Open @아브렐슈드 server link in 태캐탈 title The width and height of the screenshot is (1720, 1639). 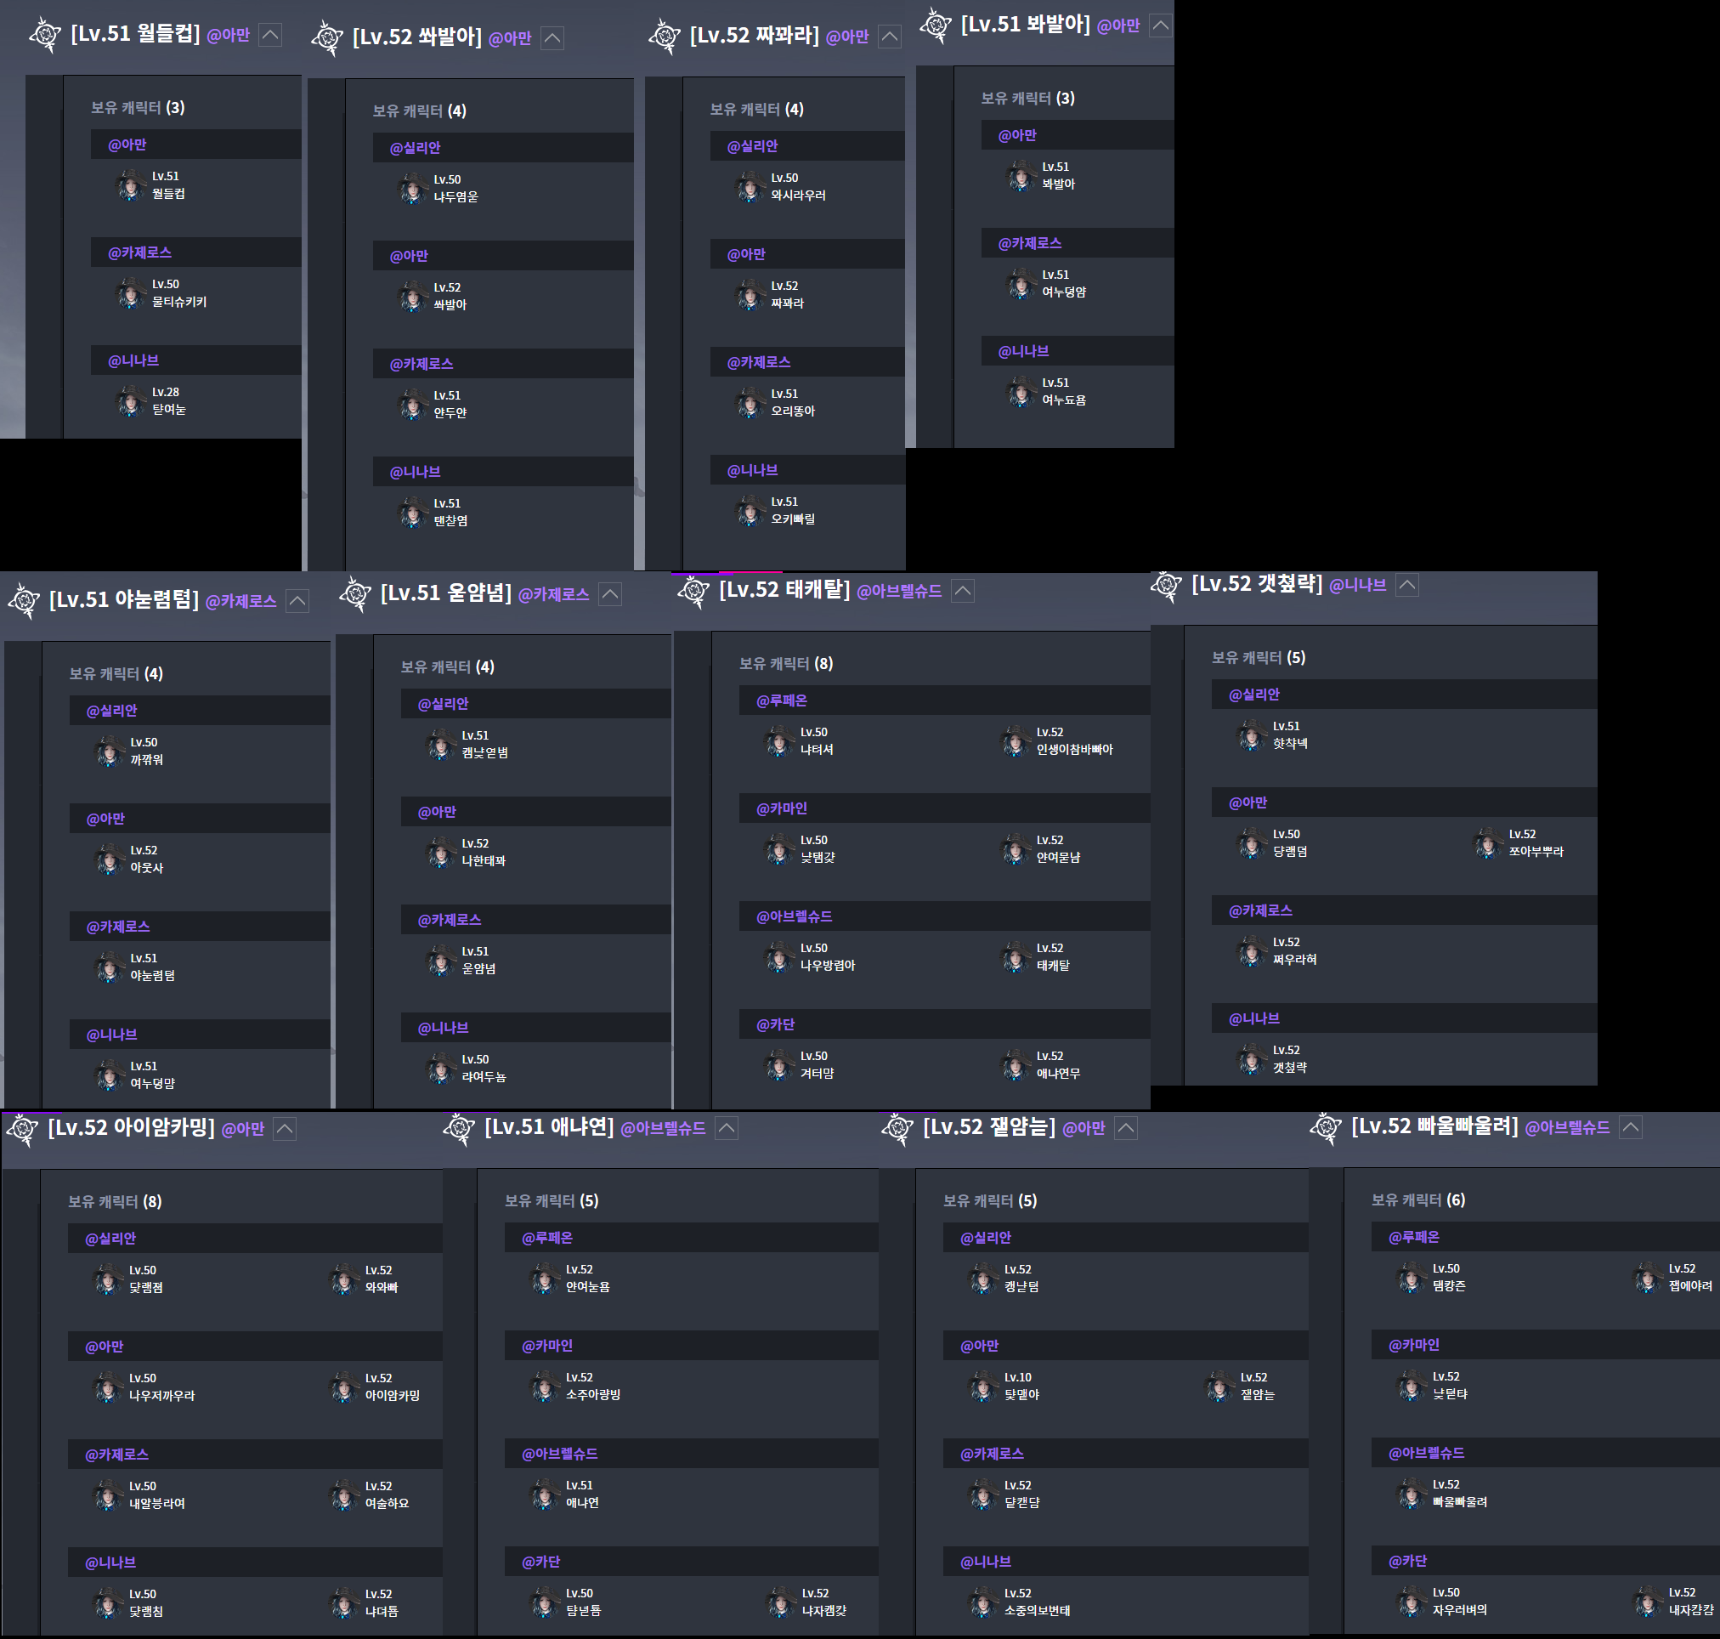[899, 592]
